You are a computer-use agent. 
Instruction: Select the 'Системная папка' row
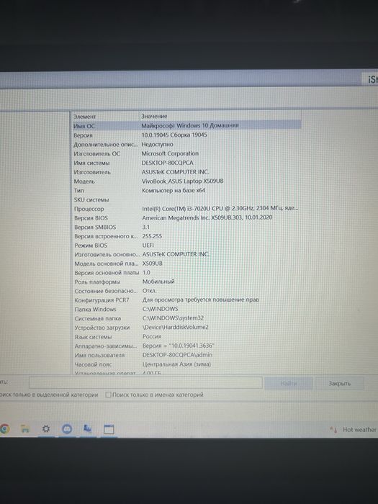tap(186, 318)
